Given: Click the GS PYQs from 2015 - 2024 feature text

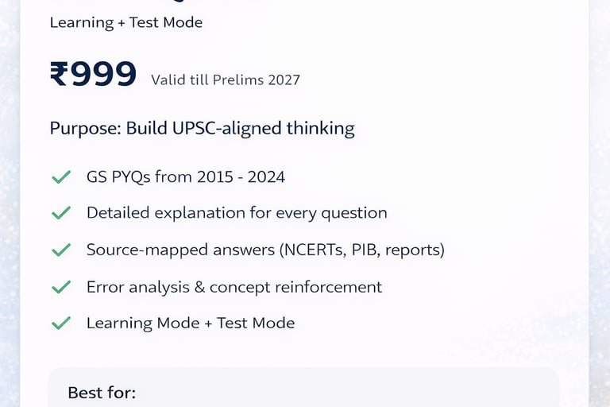Looking at the screenshot, I should coord(186,176).
